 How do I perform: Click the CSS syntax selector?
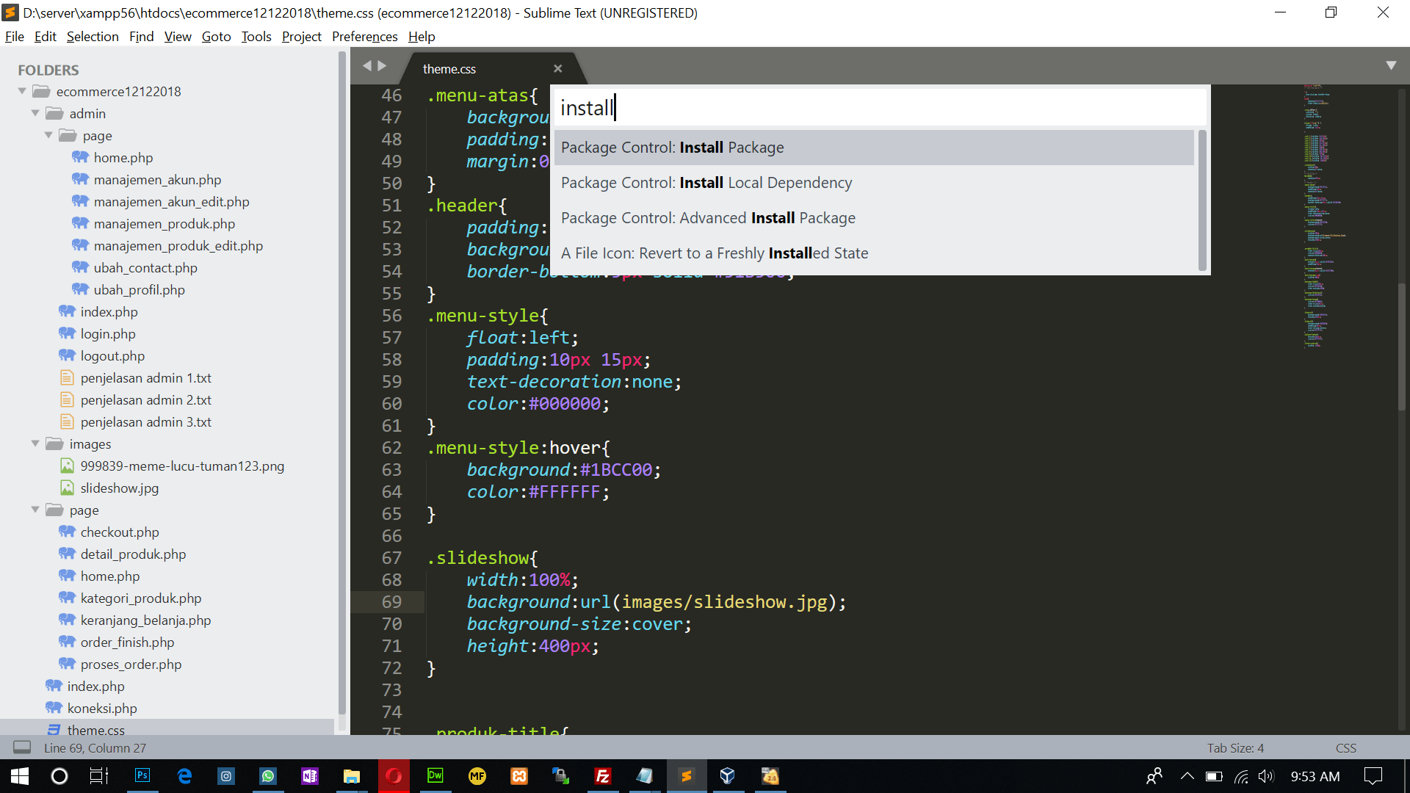coord(1345,747)
